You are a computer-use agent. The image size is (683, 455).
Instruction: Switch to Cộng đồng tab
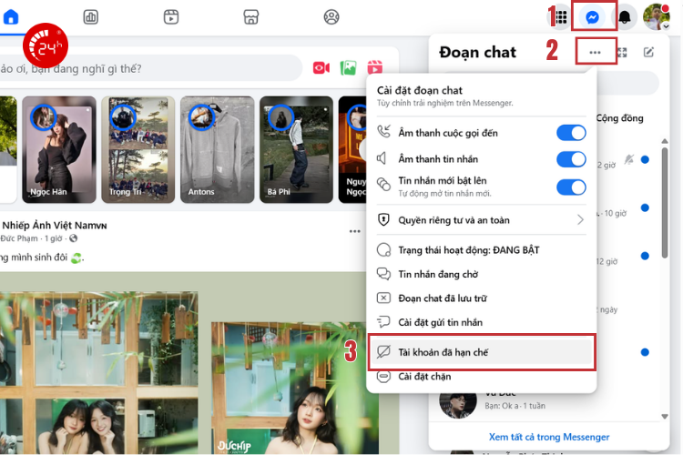[619, 118]
